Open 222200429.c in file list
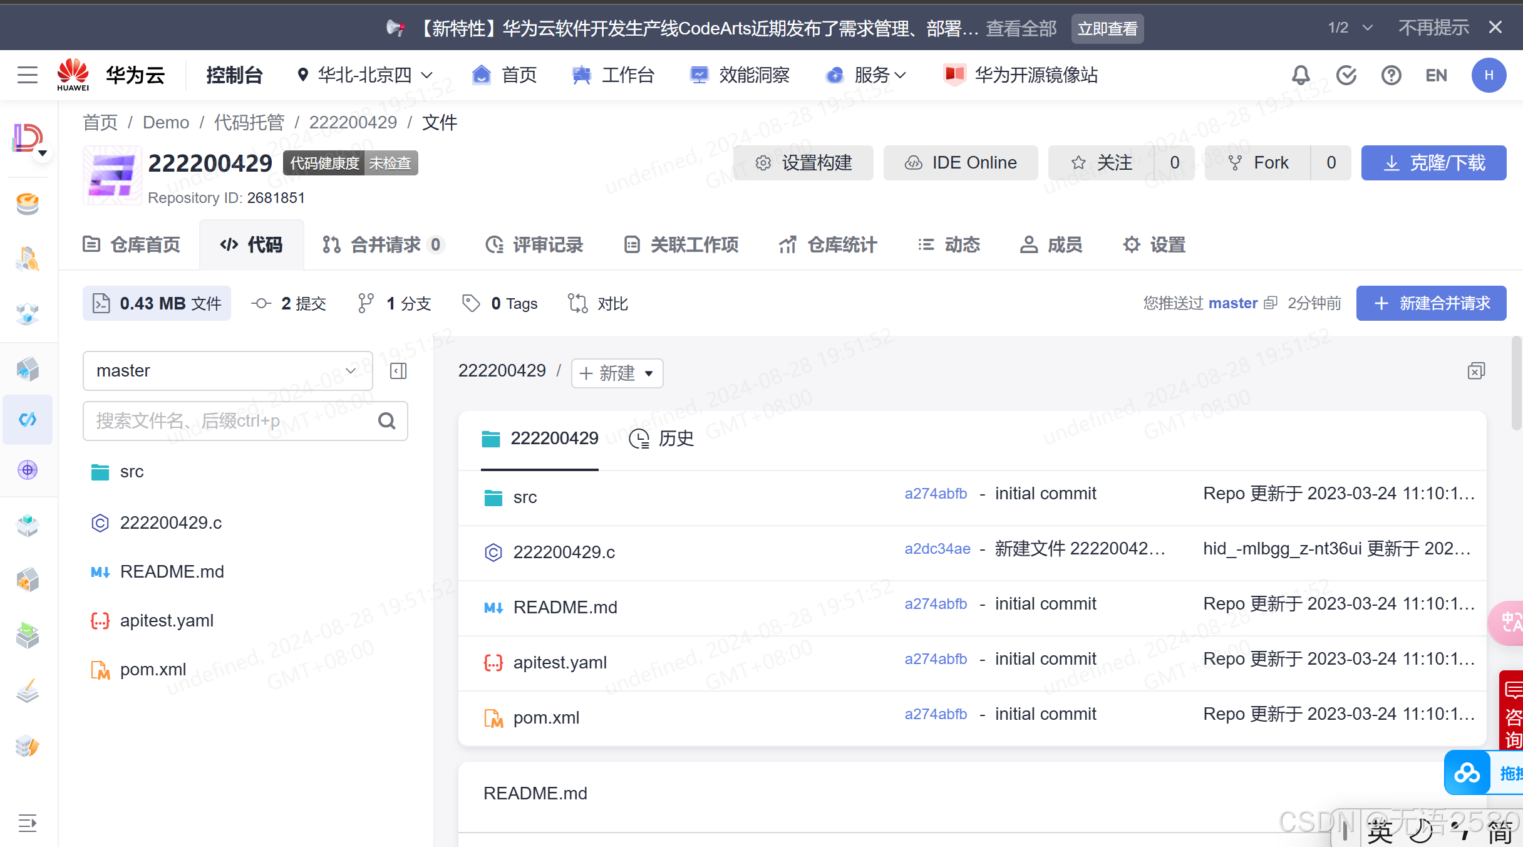This screenshot has width=1523, height=847. point(564,553)
